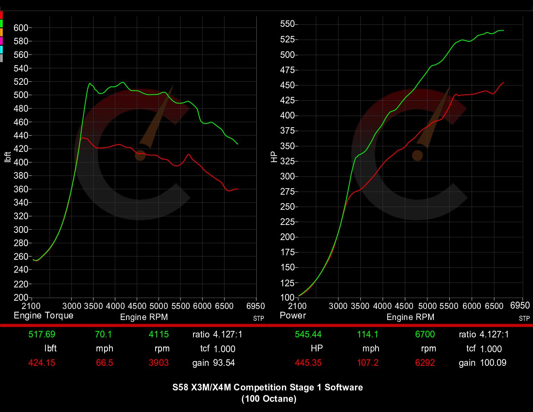This screenshot has width=533, height=412.
Task: Click the S58 X3M/X4M Competition Stage 1 title
Action: tap(268, 387)
